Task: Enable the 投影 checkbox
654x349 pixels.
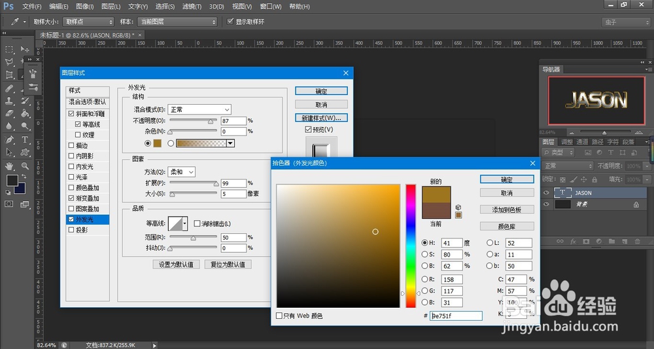Action: click(x=71, y=230)
